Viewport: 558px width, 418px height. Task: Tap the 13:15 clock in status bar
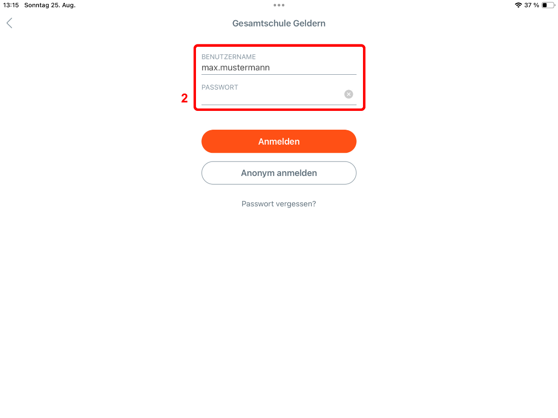[11, 5]
